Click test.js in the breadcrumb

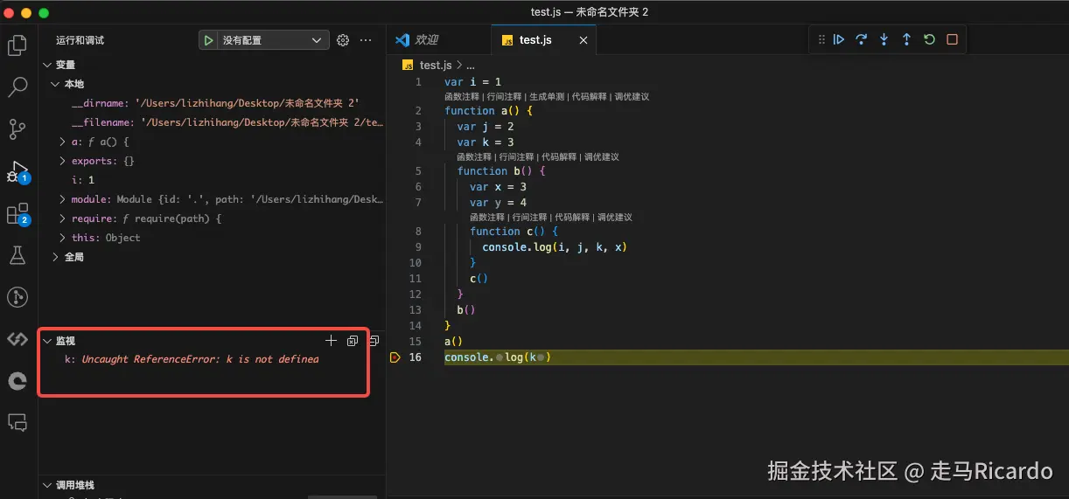[435, 66]
